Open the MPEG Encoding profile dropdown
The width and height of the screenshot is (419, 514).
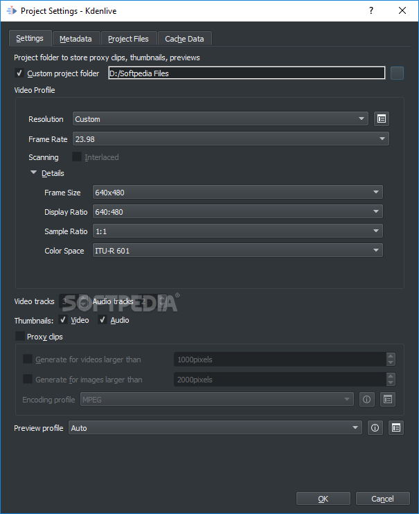217,399
